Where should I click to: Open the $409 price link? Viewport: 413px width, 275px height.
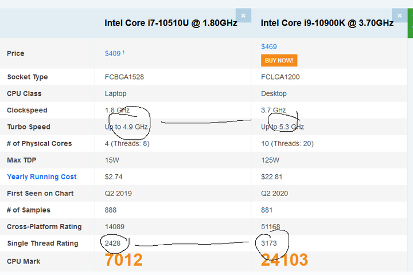pyautogui.click(x=112, y=53)
